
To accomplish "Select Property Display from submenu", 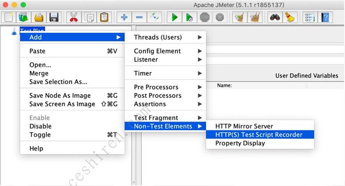I will point(240,143).
